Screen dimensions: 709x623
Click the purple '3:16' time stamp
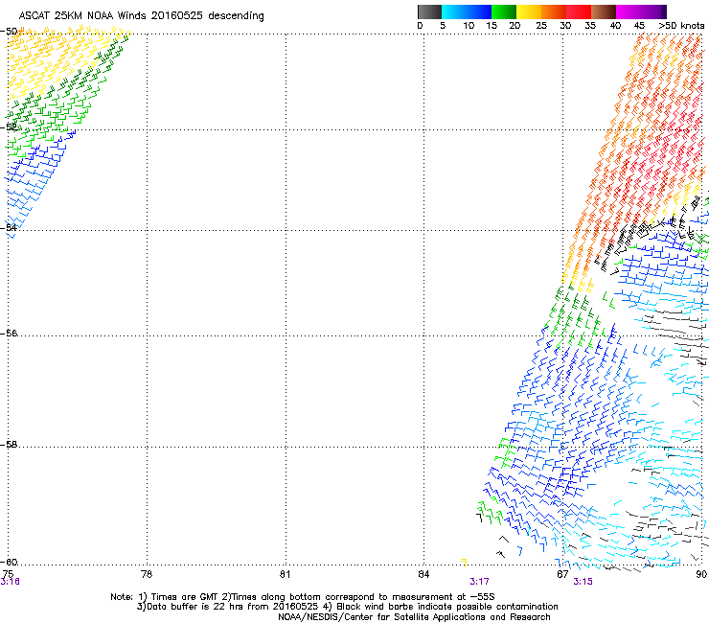pos(10,582)
